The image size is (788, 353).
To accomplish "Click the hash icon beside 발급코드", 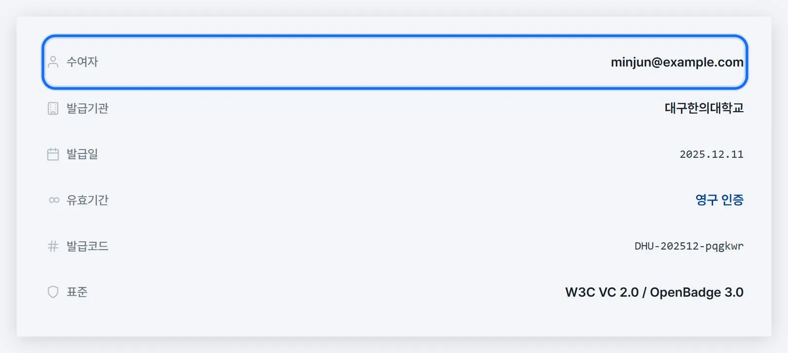I will 53,246.
